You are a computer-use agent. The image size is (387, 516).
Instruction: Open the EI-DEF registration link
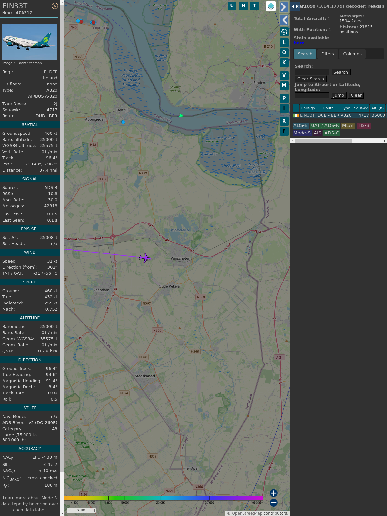[x=50, y=72]
